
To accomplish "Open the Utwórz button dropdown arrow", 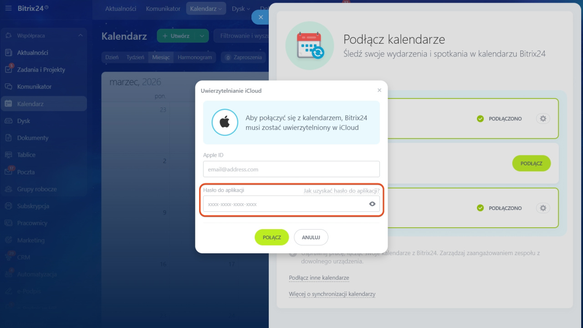I will point(201,36).
